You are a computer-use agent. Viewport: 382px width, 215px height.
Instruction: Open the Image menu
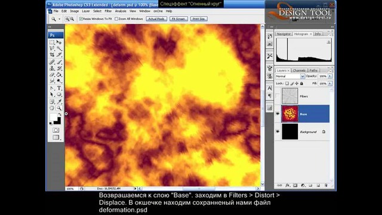(x=74, y=11)
